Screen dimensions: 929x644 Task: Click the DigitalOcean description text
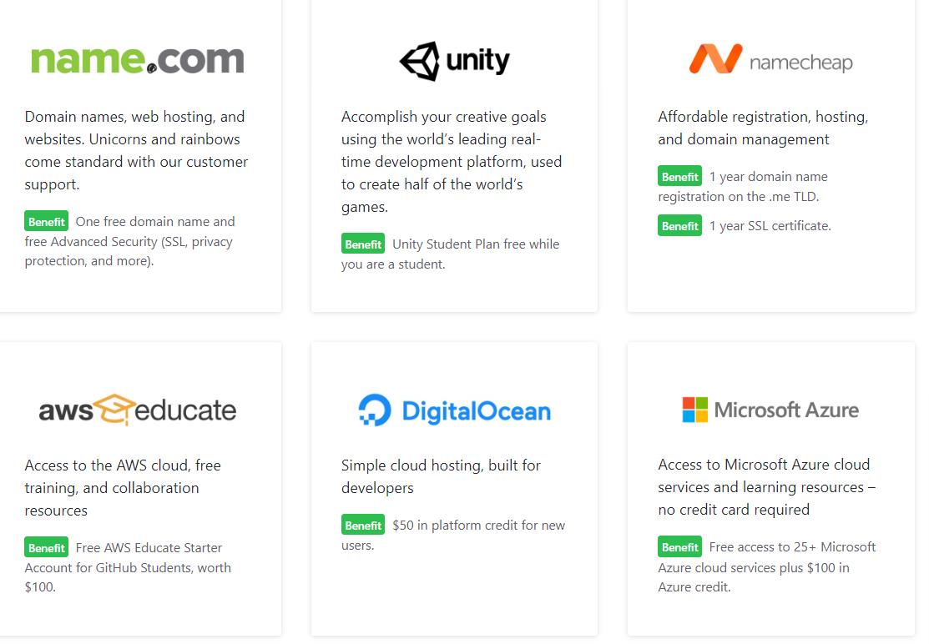click(441, 476)
